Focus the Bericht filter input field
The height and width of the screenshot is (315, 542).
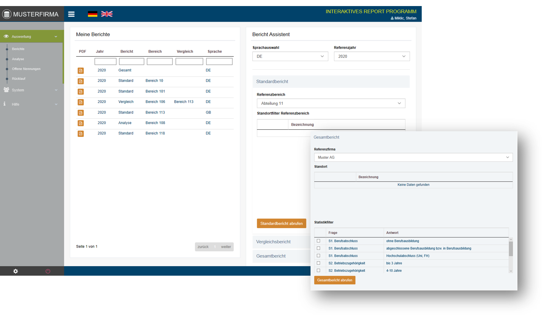(132, 62)
